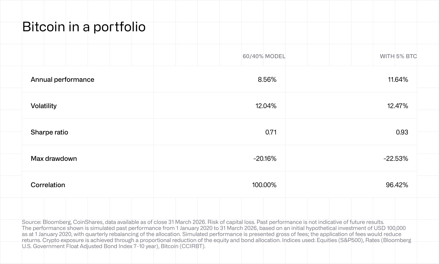The height and width of the screenshot is (264, 439).
Task: Click the Max drawdown row label
Action: click(54, 159)
